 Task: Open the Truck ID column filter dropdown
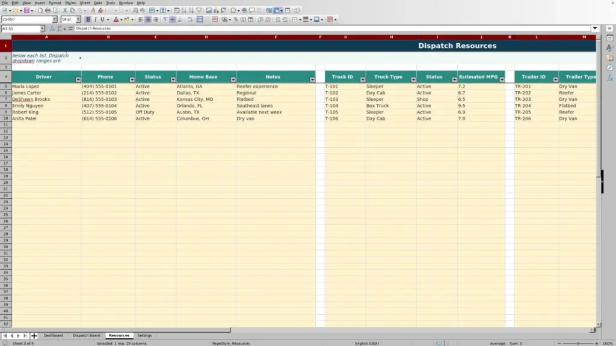pos(363,80)
